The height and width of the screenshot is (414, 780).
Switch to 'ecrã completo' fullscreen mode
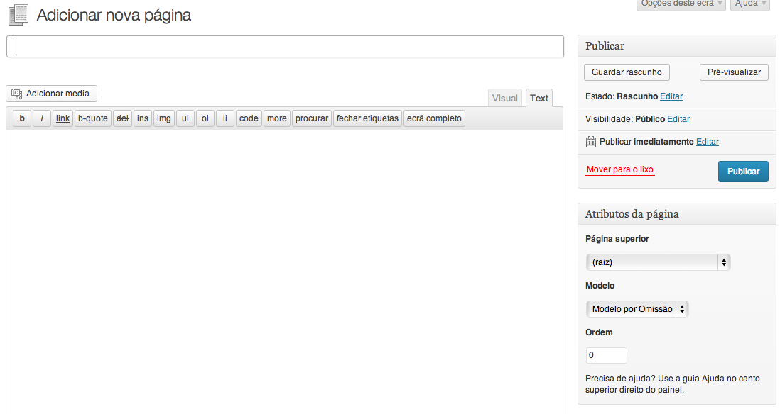434,118
